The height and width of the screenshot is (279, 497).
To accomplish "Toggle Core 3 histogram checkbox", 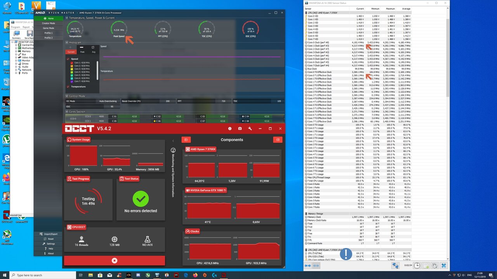I will pyautogui.click(x=72, y=69).
